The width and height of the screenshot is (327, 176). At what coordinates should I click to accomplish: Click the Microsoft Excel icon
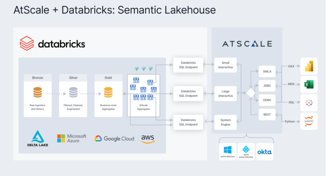click(x=308, y=85)
